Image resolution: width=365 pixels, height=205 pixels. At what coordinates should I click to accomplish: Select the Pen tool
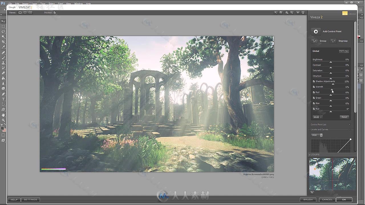pyautogui.click(x=3, y=94)
